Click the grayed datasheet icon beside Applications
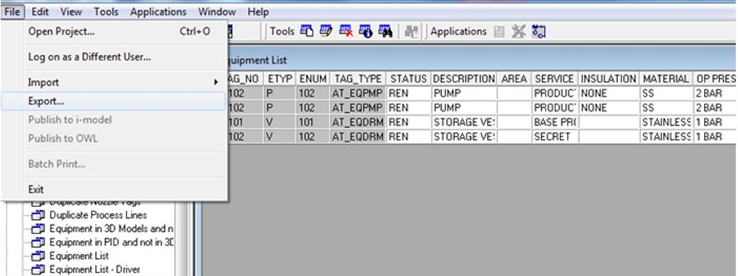 [x=499, y=31]
